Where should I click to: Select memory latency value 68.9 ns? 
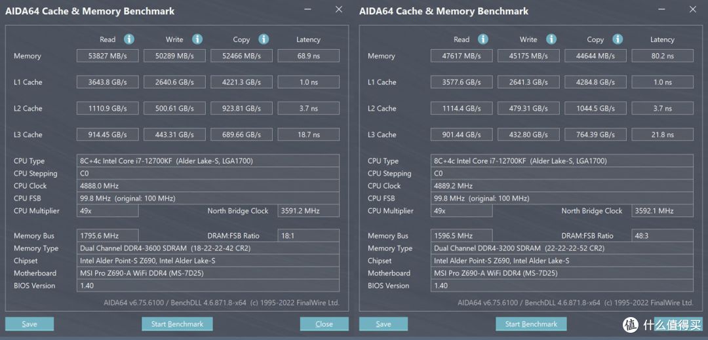point(308,56)
